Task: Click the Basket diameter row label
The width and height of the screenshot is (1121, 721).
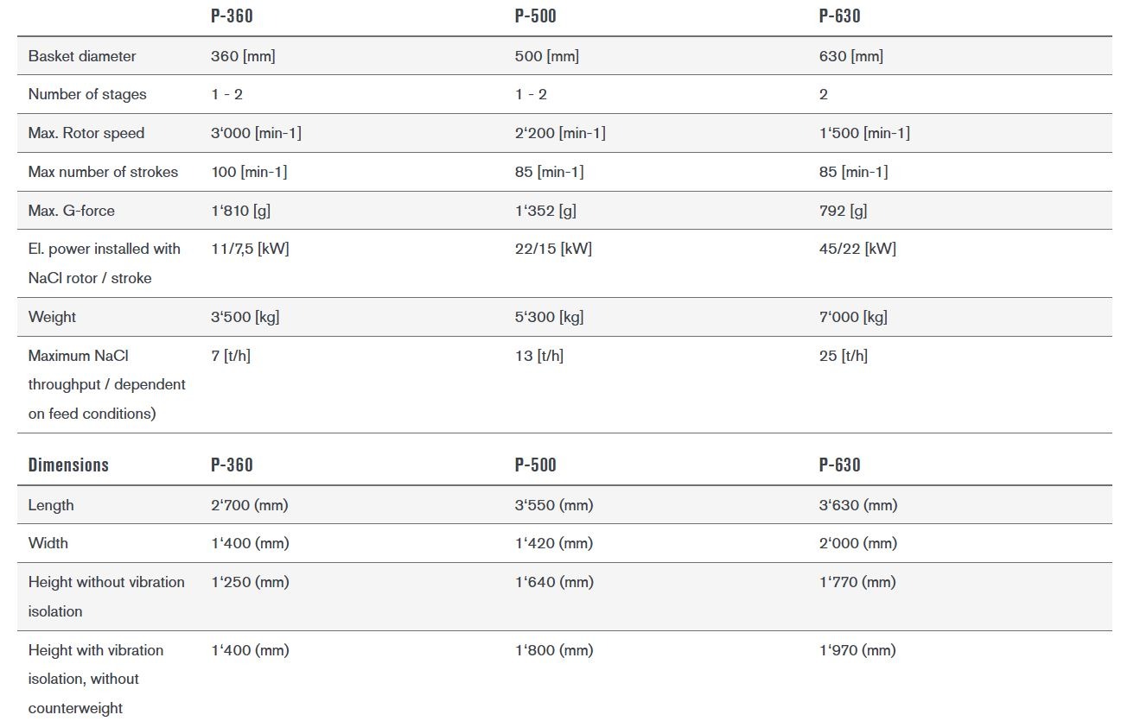Action: coord(82,56)
